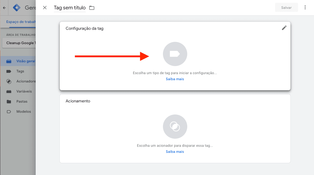The image size is (314, 175).
Task: Click the trigger placeholder circle icon
Action: click(175, 127)
